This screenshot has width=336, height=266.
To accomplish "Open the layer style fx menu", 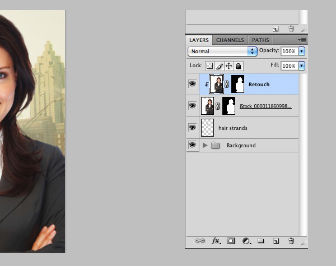I will [216, 241].
